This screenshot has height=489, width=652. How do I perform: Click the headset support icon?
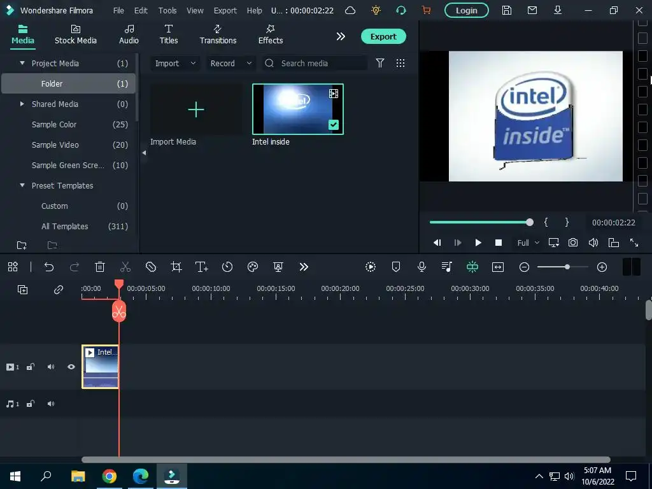(x=401, y=10)
